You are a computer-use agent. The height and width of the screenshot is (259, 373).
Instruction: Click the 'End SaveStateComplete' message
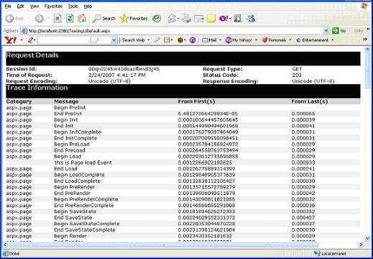pyautogui.click(x=85, y=230)
